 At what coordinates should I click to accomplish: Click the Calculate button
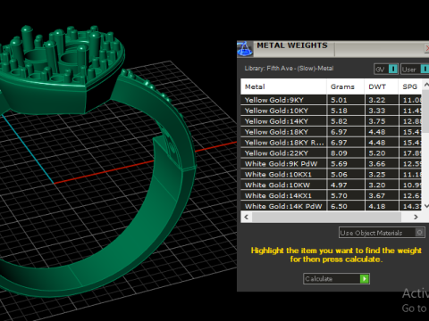pos(336,279)
